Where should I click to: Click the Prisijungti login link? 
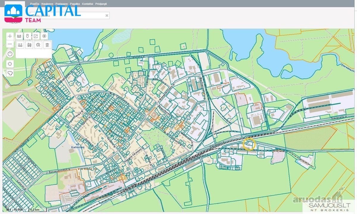tap(101, 4)
